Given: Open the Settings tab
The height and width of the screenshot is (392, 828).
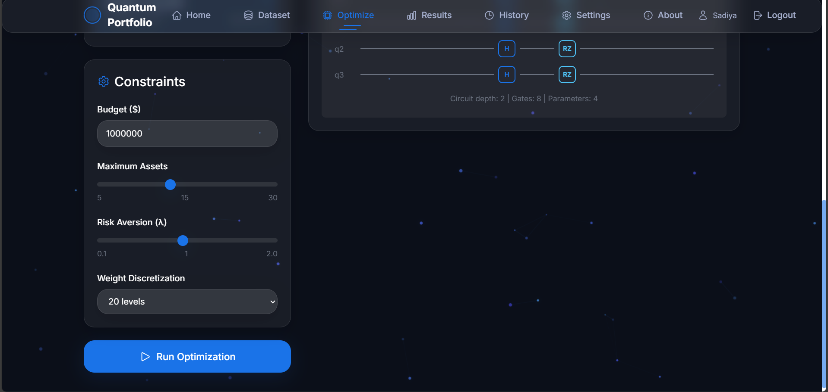Looking at the screenshot, I should pos(586,16).
